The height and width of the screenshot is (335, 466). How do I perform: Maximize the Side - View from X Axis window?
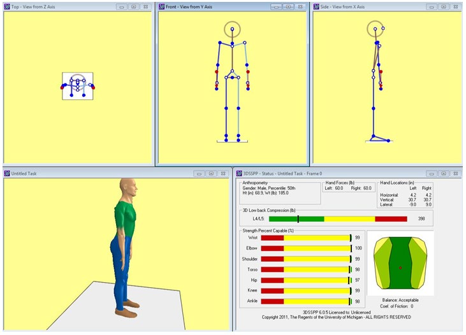point(444,6)
